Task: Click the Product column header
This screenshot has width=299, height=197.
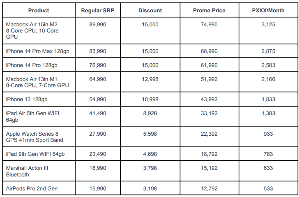Action: (39, 10)
